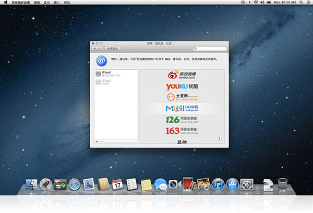Open iPhoto icon in Dock
The height and width of the screenshot is (213, 313).
(x=203, y=184)
